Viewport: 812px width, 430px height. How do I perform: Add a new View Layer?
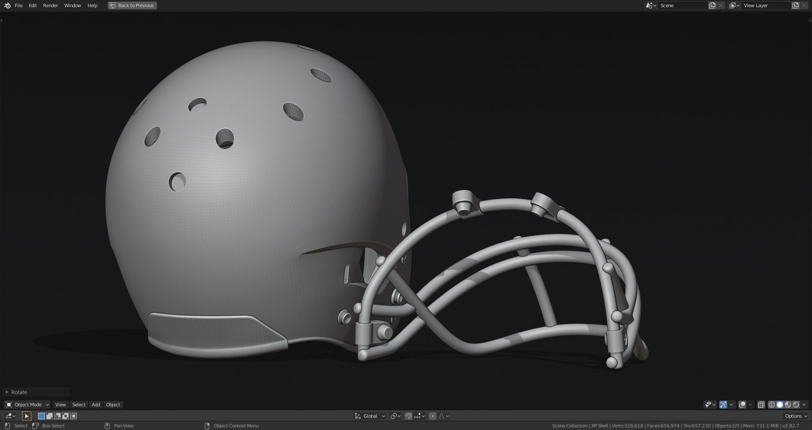(x=796, y=5)
